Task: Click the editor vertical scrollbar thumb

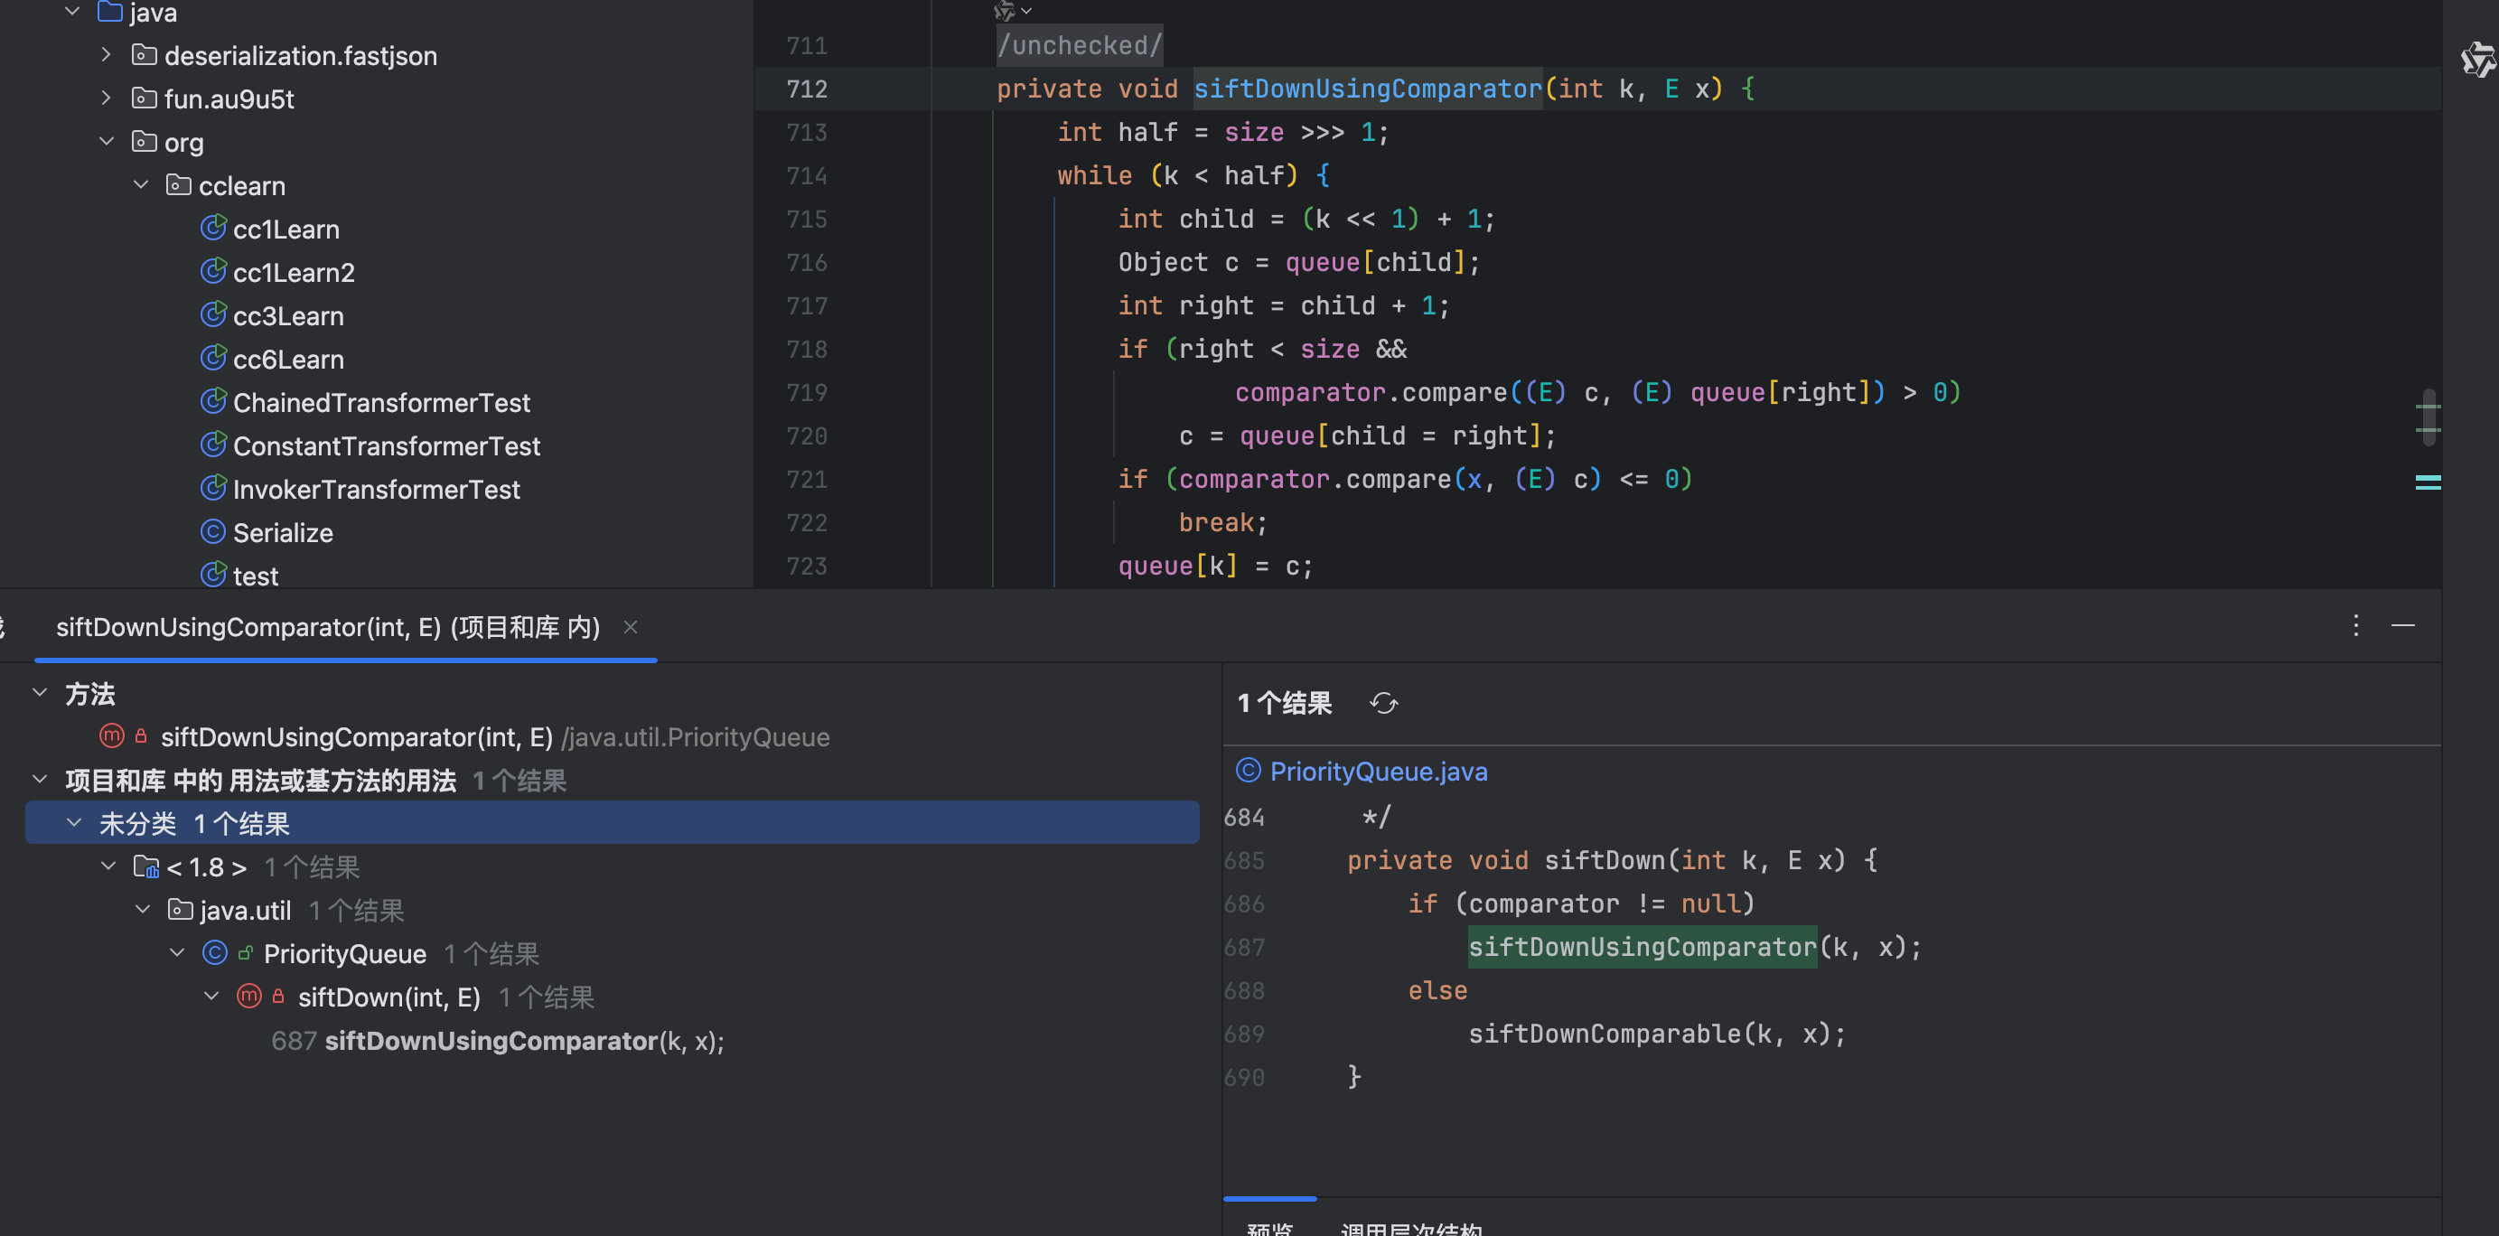Action: [2429, 417]
